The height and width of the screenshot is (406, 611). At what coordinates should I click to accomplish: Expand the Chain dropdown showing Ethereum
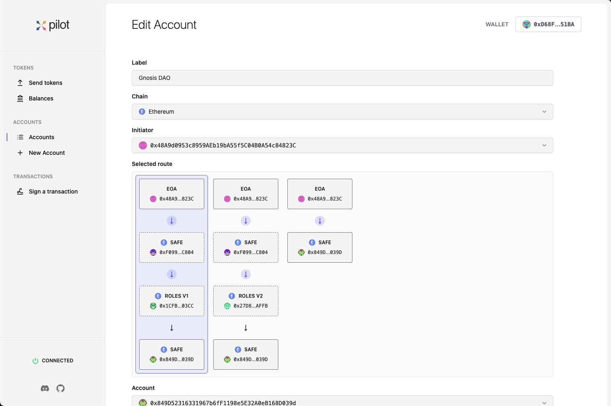pyautogui.click(x=342, y=112)
